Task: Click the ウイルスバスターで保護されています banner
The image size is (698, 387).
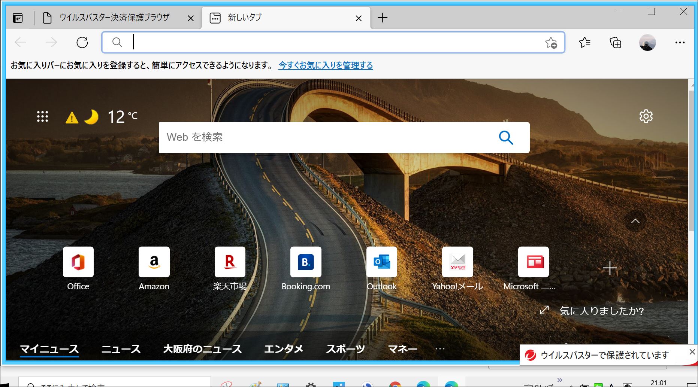Action: tap(604, 355)
